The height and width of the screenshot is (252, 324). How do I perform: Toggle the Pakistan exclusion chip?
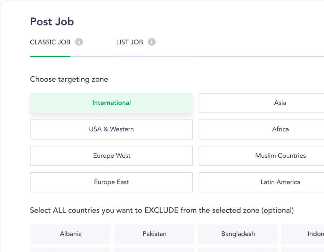click(154, 234)
